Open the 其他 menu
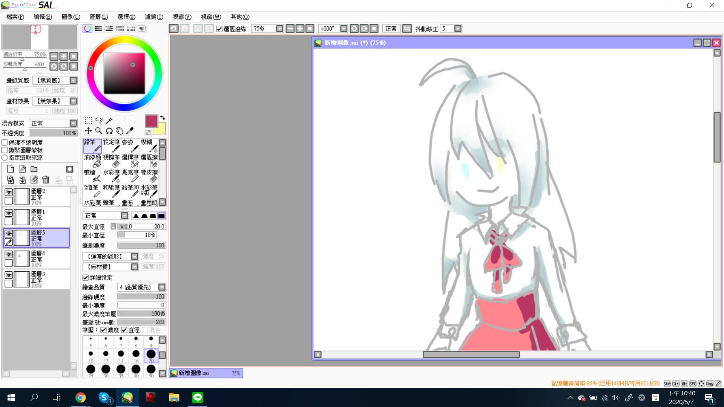Screen dimensions: 724x407 [x=240, y=17]
